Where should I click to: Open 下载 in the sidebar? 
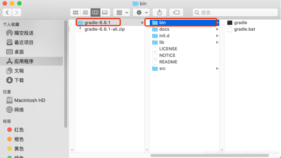tap(31, 80)
